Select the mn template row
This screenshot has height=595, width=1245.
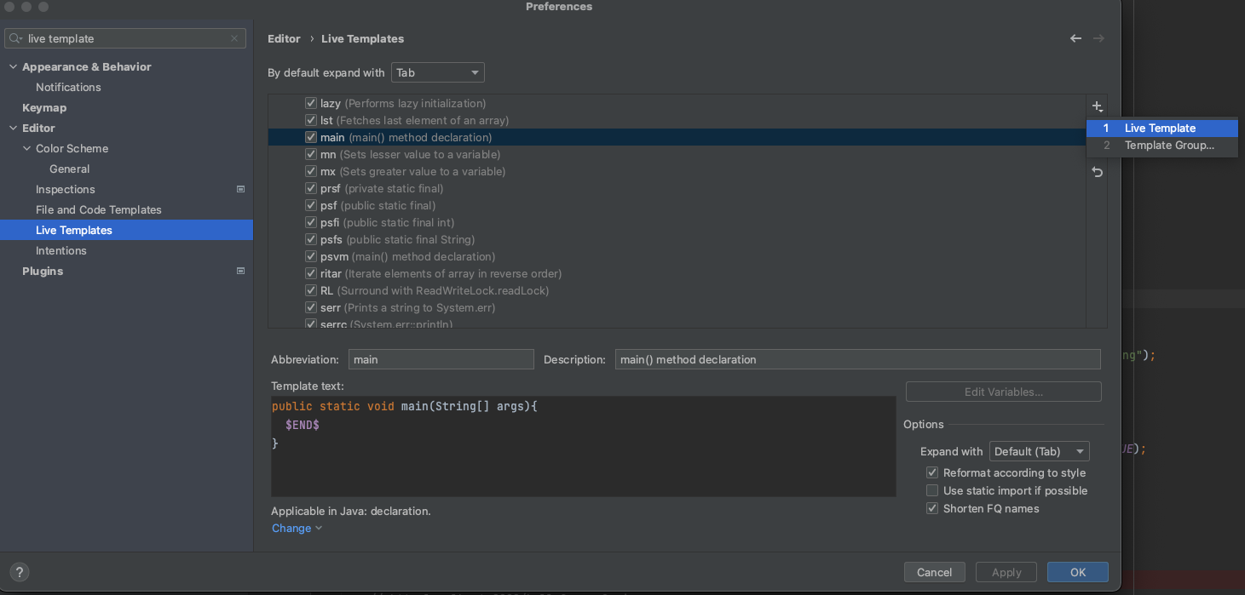(x=677, y=154)
